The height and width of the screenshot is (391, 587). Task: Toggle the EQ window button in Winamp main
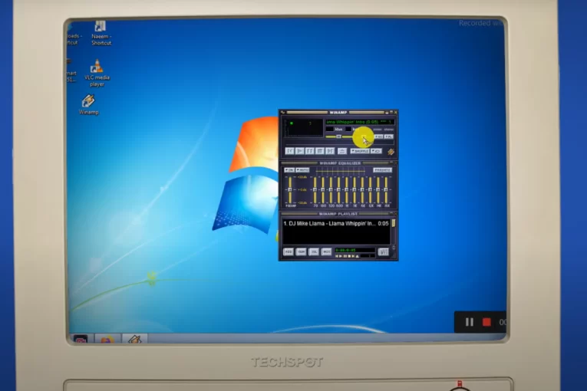(x=379, y=136)
